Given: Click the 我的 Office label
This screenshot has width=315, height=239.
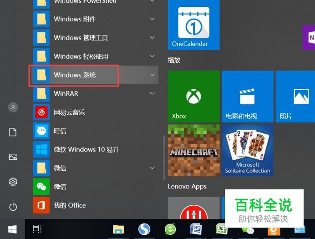Looking at the screenshot, I should 70,205.
